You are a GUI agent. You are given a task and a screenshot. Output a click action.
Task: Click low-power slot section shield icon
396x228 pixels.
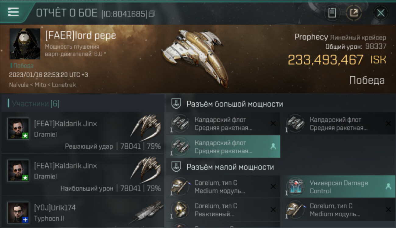pos(176,167)
